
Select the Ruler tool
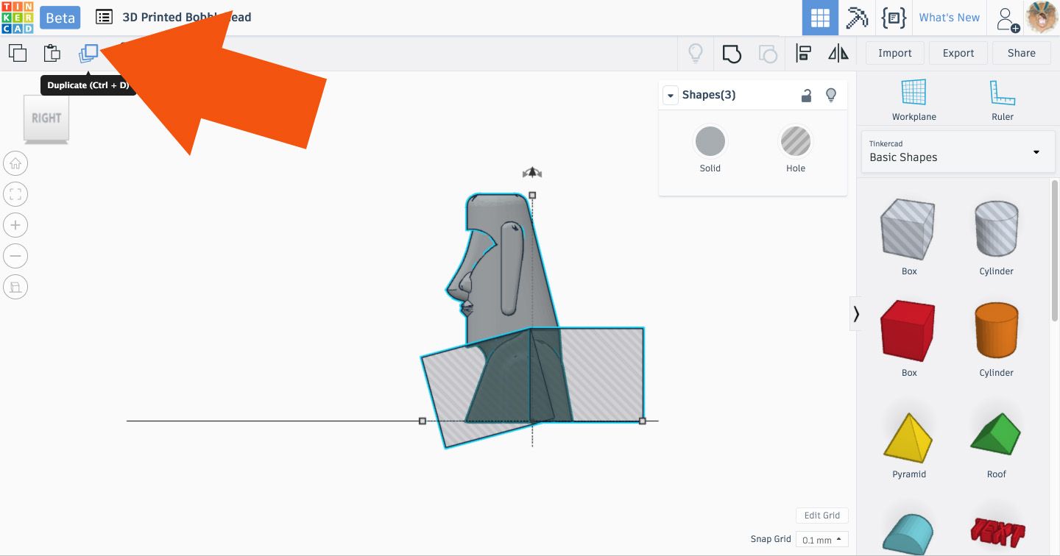(1003, 100)
